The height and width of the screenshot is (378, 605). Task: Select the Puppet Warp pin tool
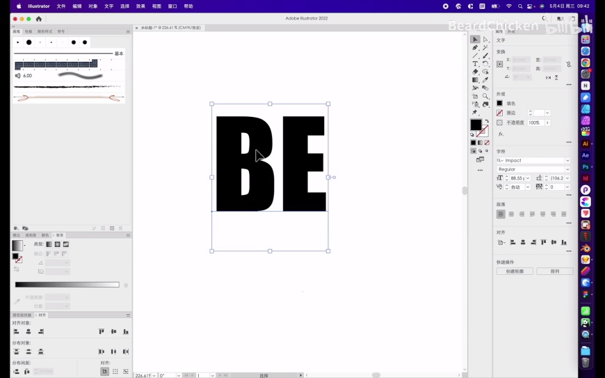point(475,112)
